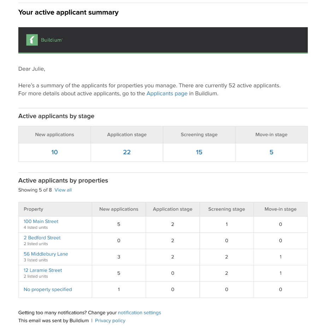Select the Application stage count of 22
This screenshot has width=326, height=332.
coord(126,152)
